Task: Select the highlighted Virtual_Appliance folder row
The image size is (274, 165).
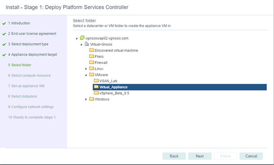Action: (x=180, y=87)
